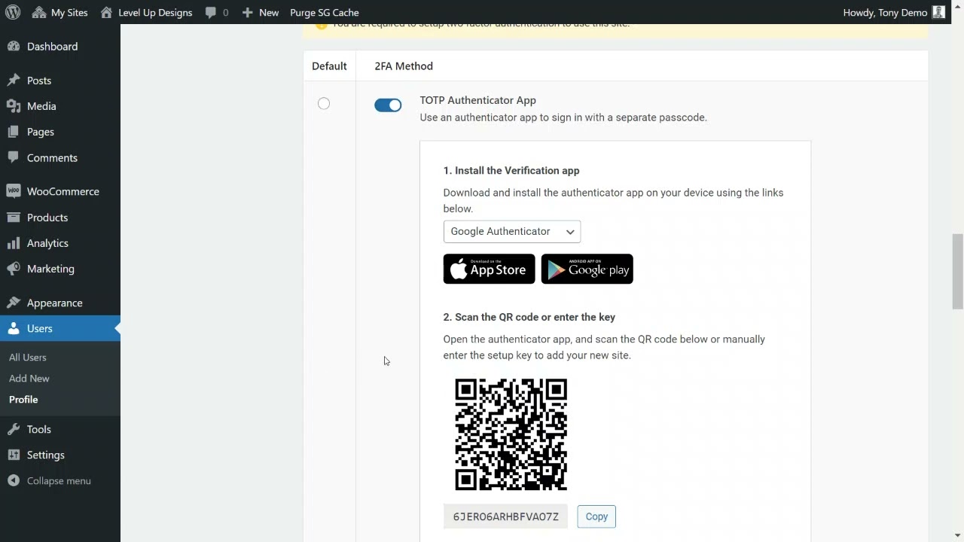Open the Profile submenu item
The height and width of the screenshot is (542, 964).
coord(23,400)
